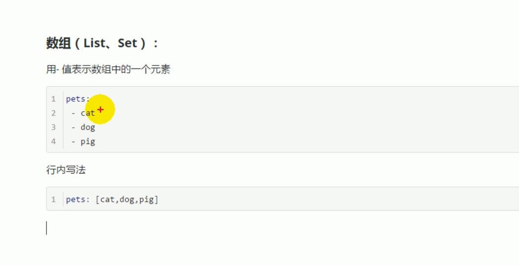Click line number 3 of first code block
The height and width of the screenshot is (265, 519).
coord(53,127)
